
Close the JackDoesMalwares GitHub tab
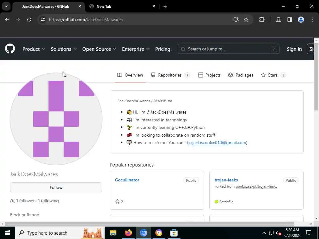(x=80, y=6)
